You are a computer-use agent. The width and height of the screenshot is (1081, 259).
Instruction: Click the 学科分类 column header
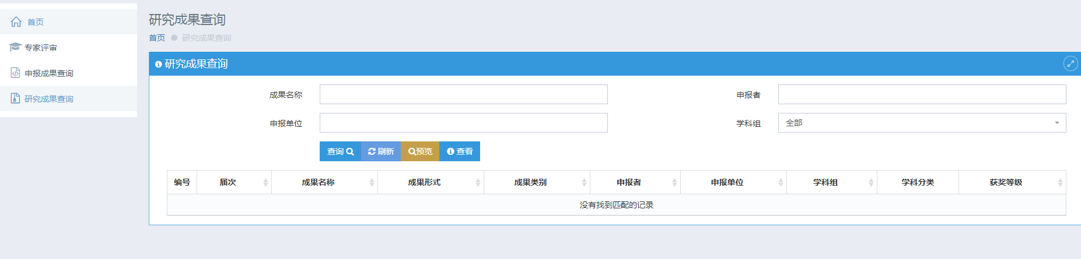[918, 182]
